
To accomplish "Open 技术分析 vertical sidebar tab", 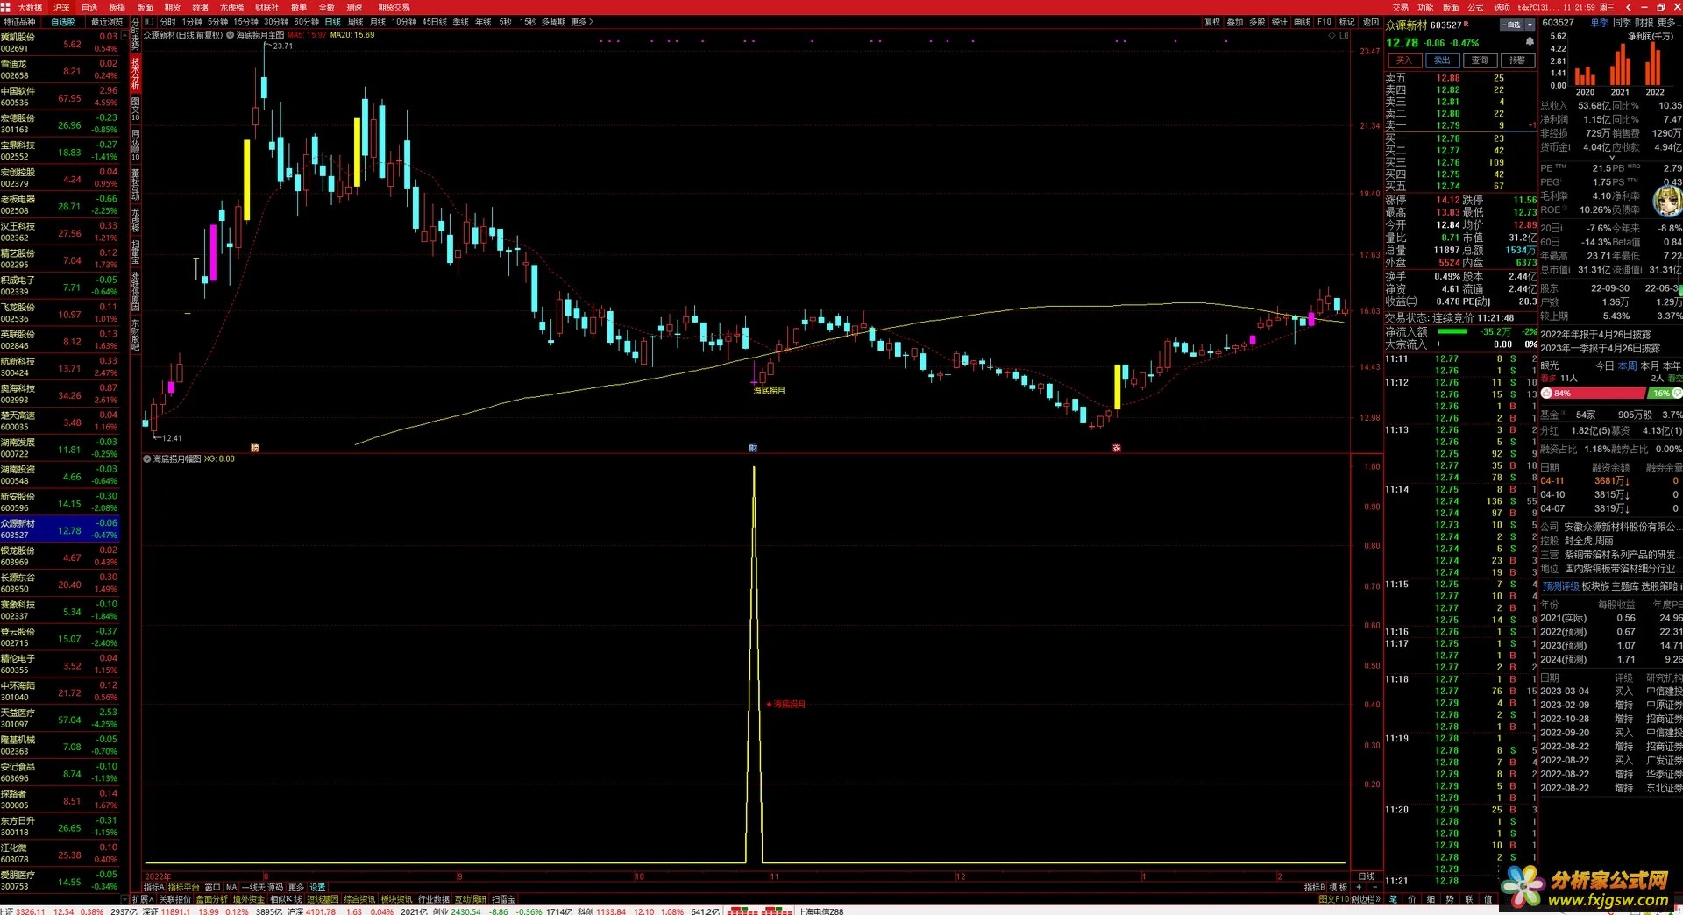I will coord(136,74).
